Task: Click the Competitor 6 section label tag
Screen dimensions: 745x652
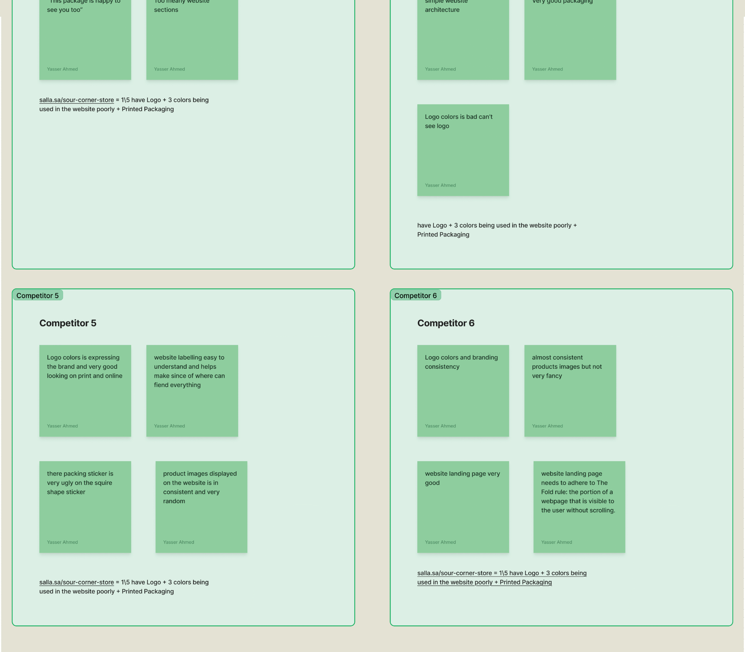Action: click(415, 295)
